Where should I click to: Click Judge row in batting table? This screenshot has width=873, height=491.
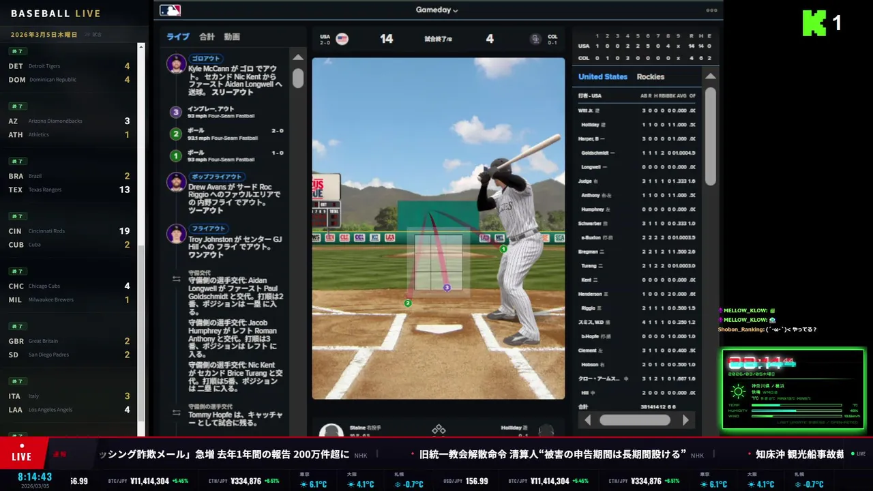click(x=636, y=181)
